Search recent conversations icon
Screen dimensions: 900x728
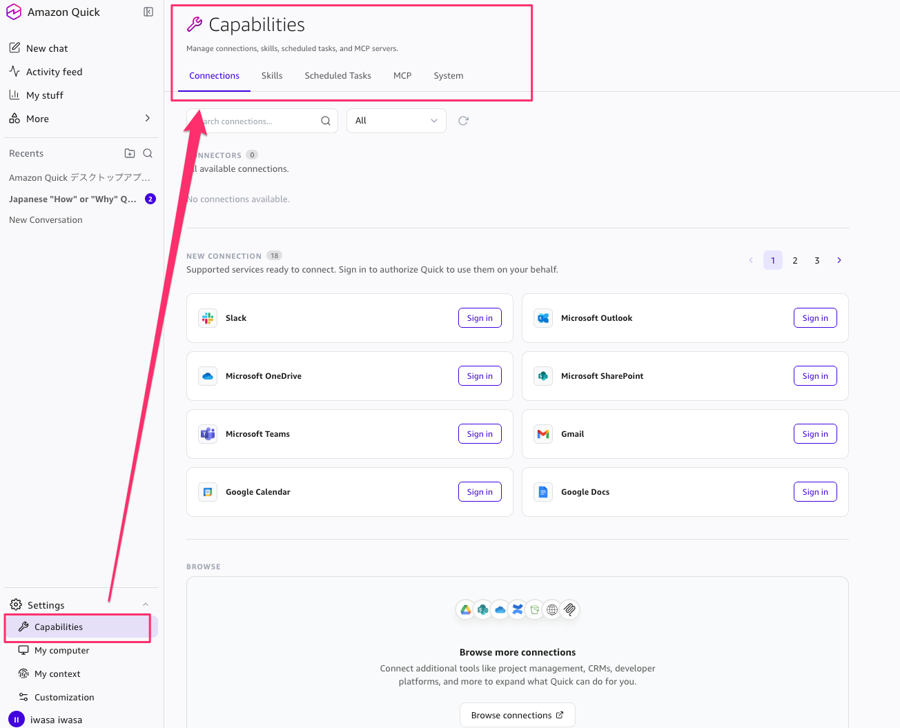[x=148, y=153]
